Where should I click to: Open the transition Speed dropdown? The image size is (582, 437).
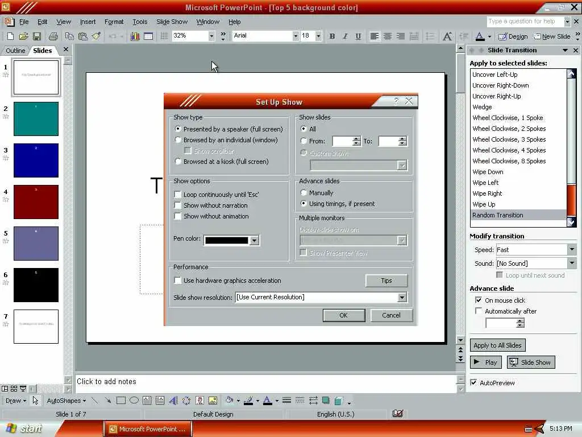pyautogui.click(x=572, y=249)
